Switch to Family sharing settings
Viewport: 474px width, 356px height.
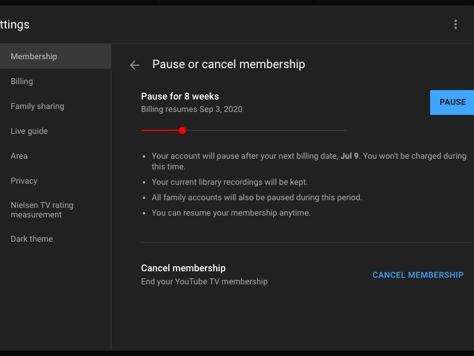click(37, 106)
